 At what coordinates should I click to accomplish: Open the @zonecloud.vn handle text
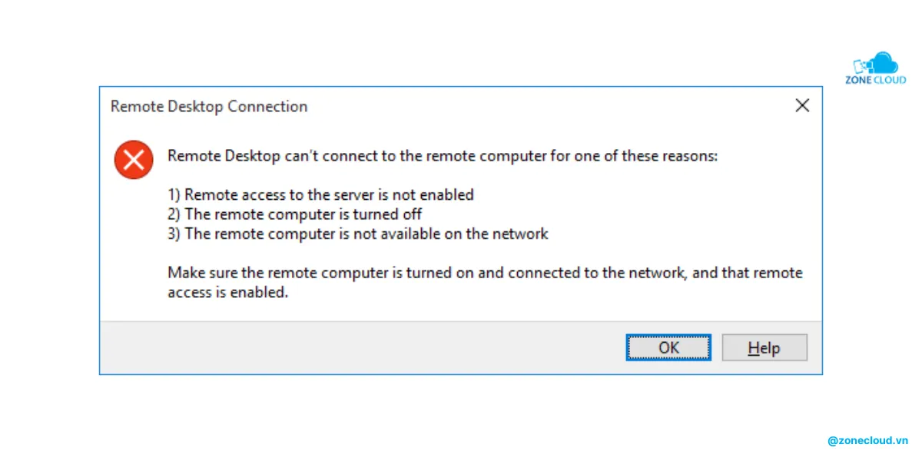[x=867, y=441]
